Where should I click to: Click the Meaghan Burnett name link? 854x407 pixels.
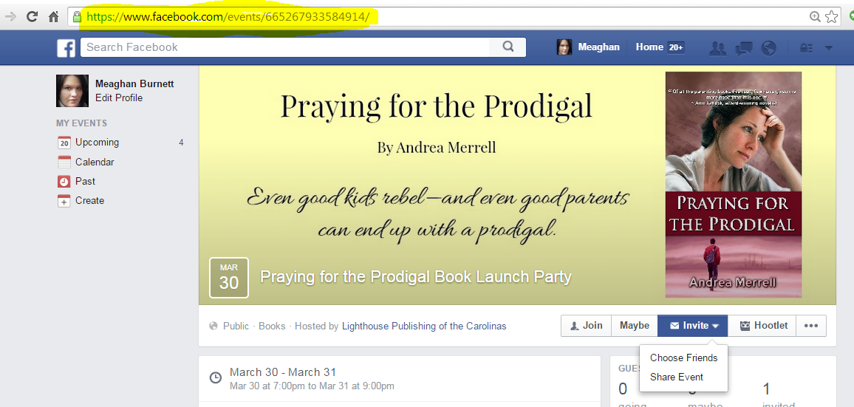[134, 84]
